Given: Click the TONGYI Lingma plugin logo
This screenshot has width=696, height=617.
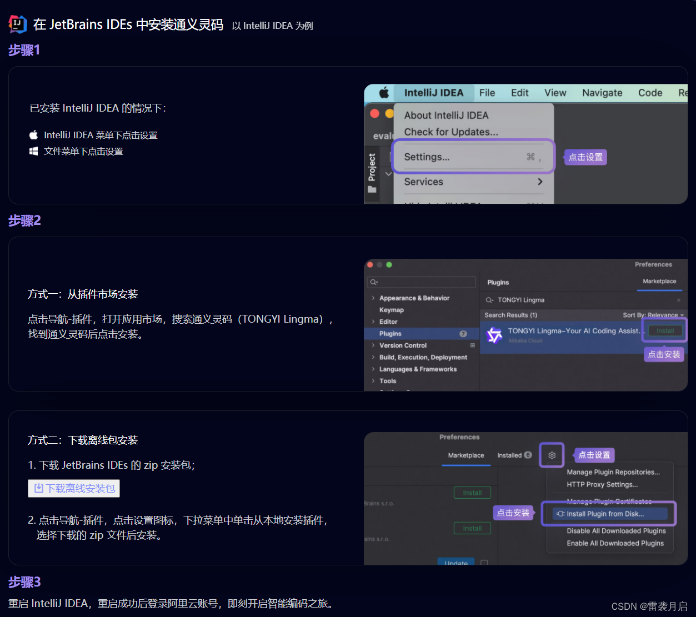Looking at the screenshot, I should [494, 335].
